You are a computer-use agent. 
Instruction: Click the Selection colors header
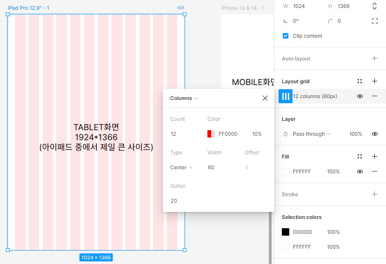pyautogui.click(x=301, y=217)
